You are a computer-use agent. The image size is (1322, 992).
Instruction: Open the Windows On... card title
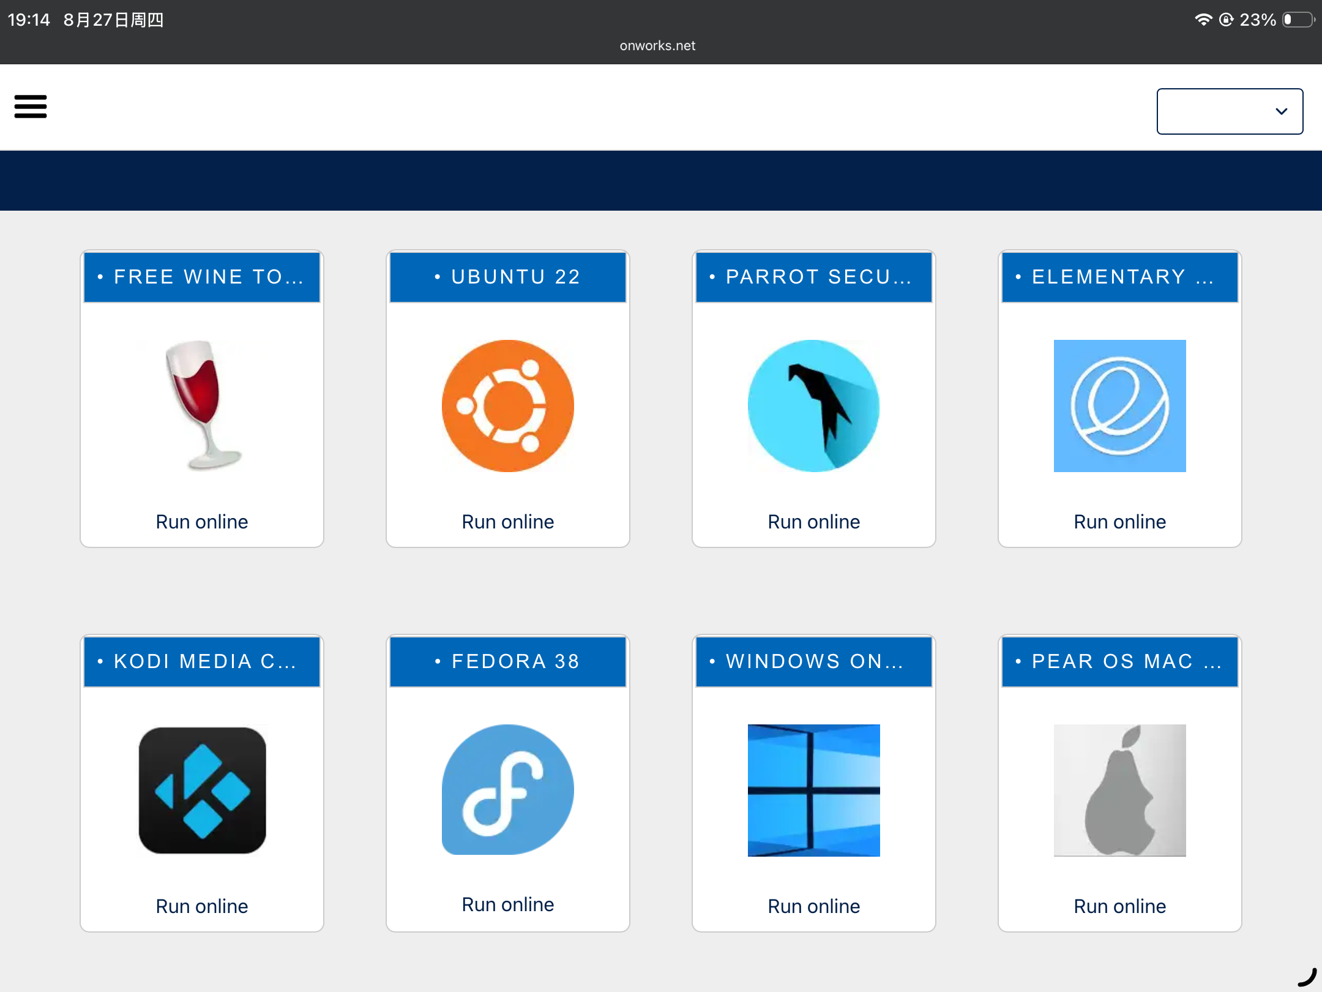(814, 661)
